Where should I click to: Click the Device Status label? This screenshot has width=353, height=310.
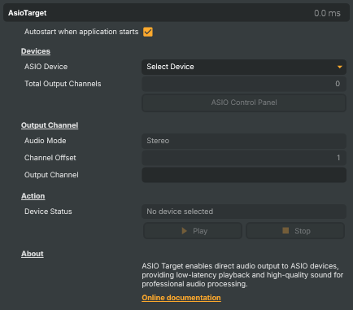tap(48, 212)
